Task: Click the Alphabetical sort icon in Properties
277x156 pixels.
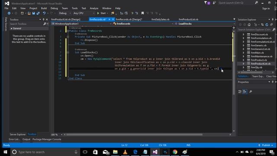Action: (245, 91)
